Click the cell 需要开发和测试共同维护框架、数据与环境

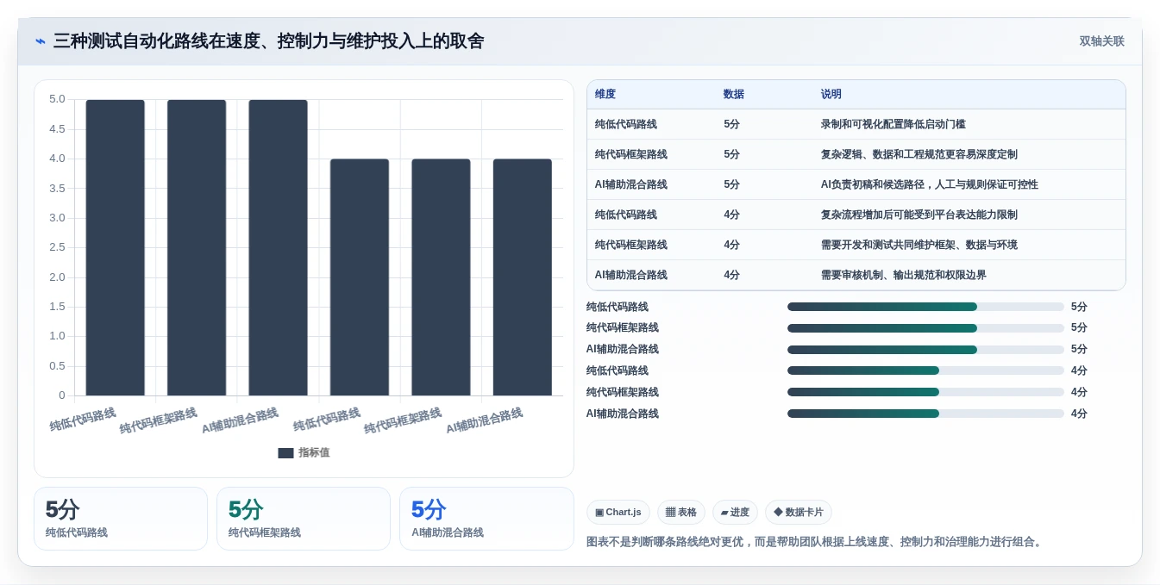[x=919, y=246]
